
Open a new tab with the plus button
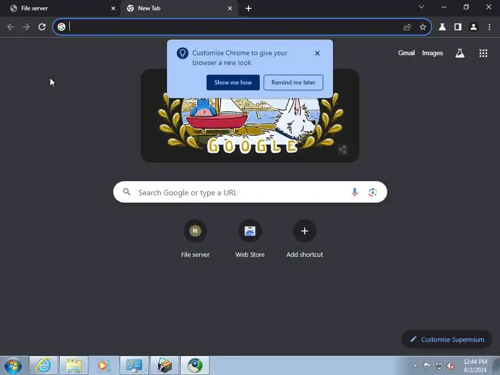tap(249, 9)
